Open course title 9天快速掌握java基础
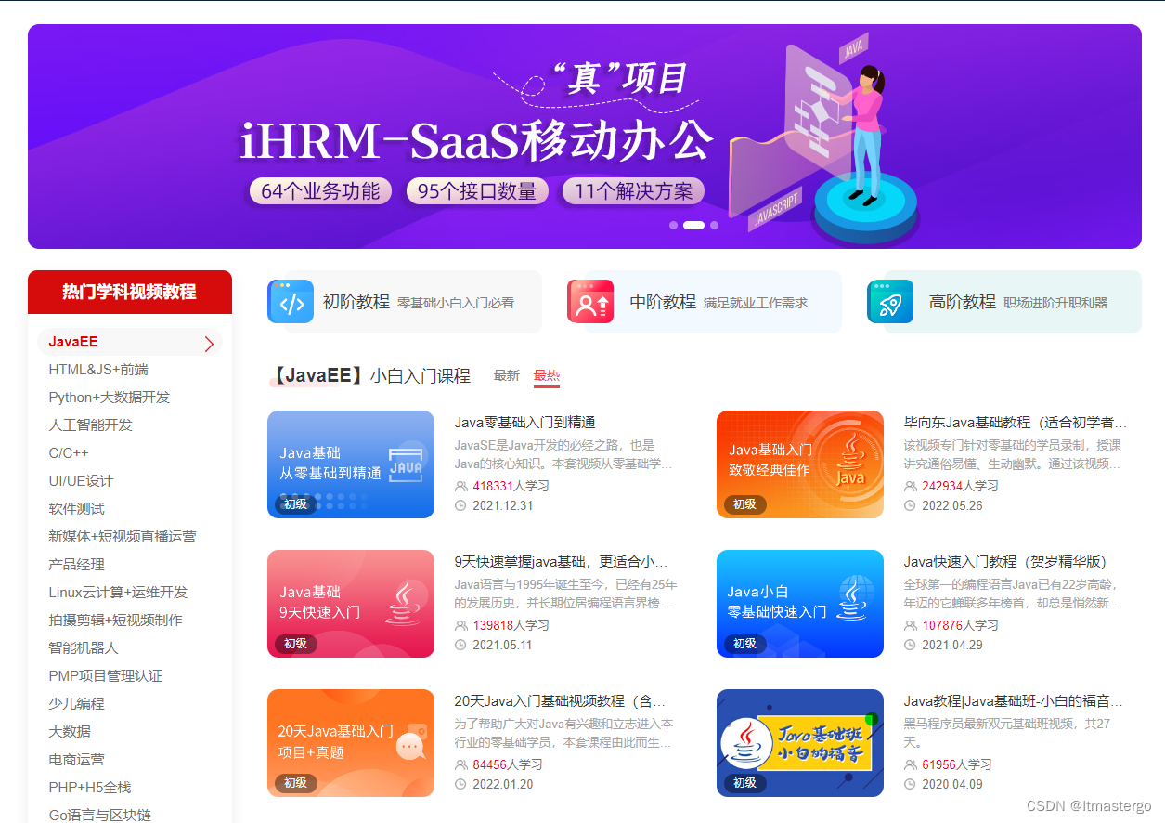The image size is (1165, 823). point(562,562)
